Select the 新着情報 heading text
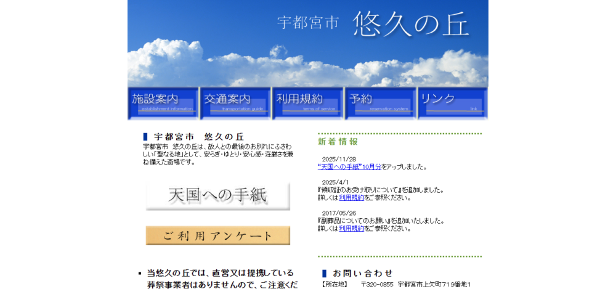The image size is (616, 289). (338, 142)
